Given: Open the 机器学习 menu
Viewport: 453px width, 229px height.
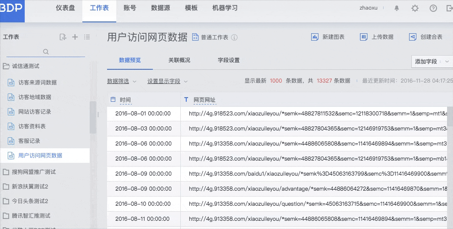Looking at the screenshot, I should pyautogui.click(x=225, y=8).
